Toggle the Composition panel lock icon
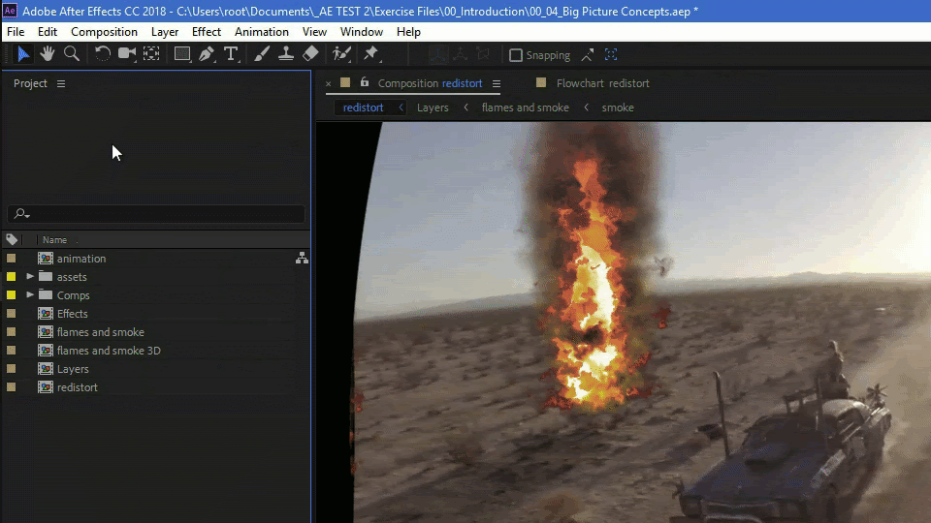Image resolution: width=931 pixels, height=523 pixels. point(365,83)
